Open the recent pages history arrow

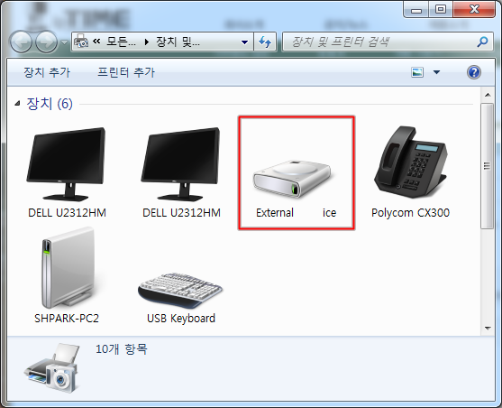(64, 42)
